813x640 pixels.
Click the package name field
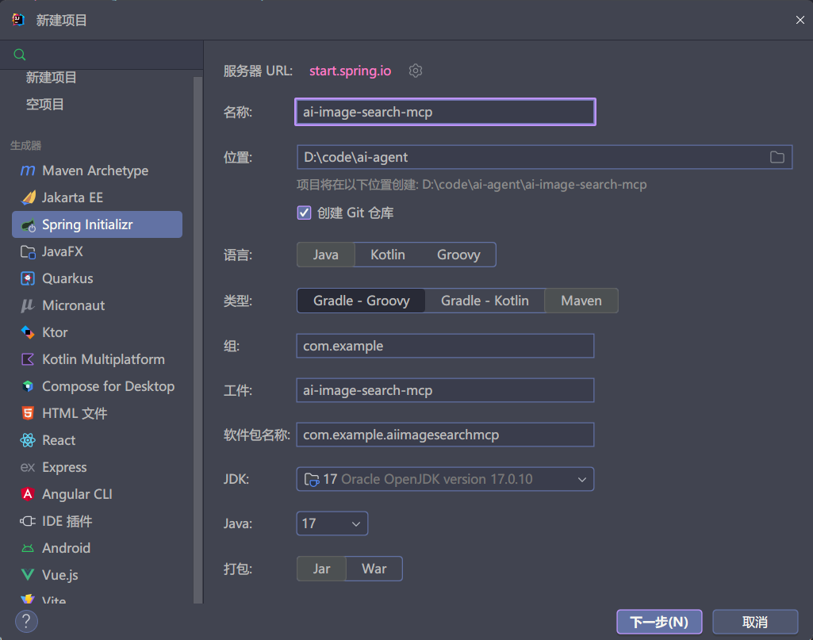[x=445, y=435]
